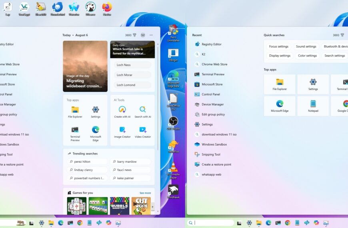Select the VeraCrypt desktop shortcut
This screenshot has height=228, width=348.
pyautogui.click(x=24, y=9)
